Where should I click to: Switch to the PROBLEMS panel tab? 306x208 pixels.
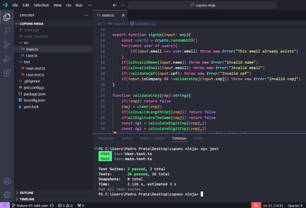(106, 138)
